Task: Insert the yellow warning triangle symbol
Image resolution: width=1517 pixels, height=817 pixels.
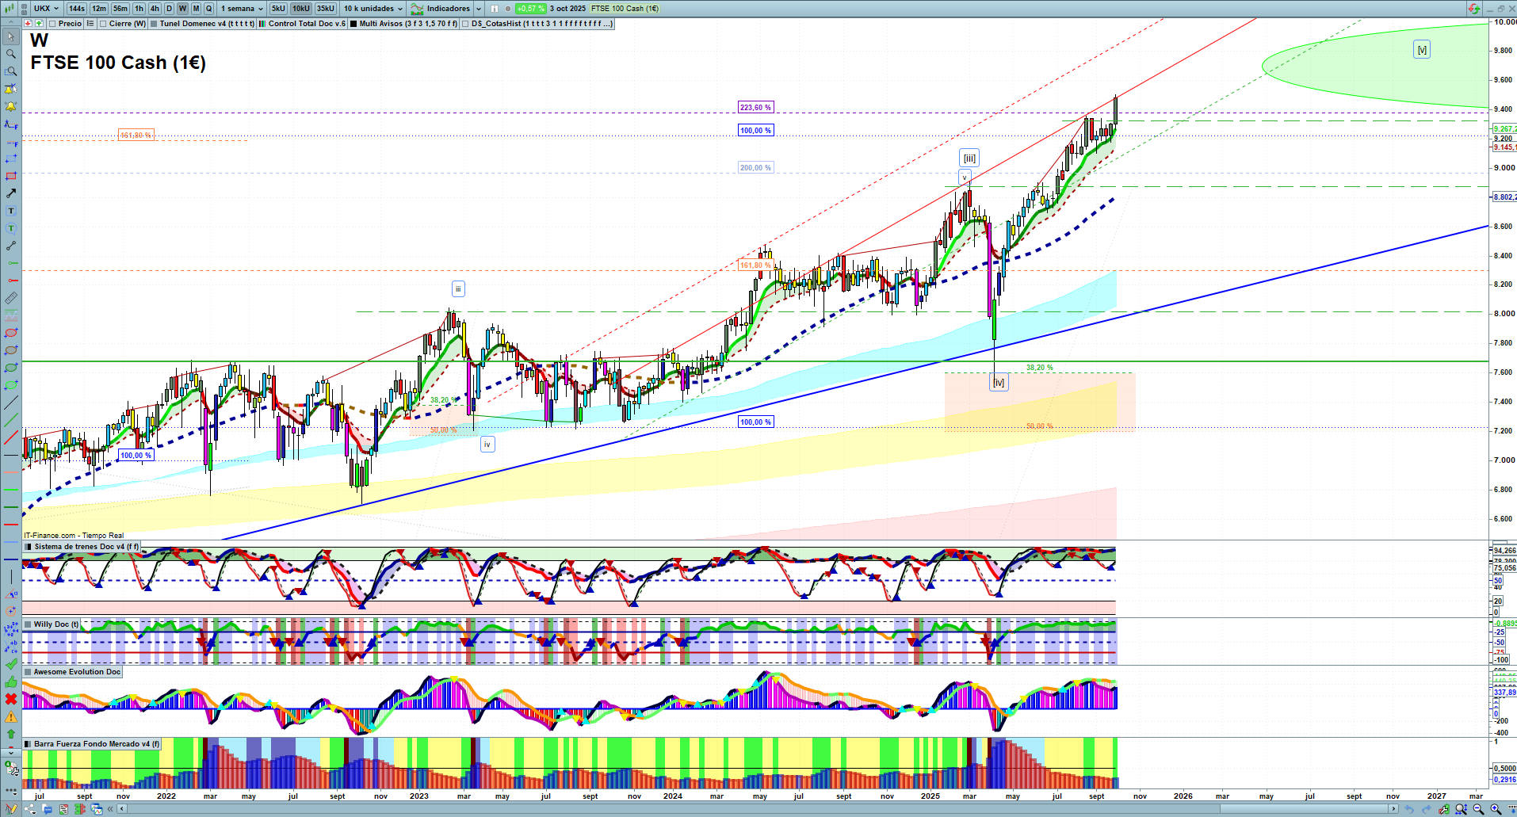Action: tap(11, 716)
